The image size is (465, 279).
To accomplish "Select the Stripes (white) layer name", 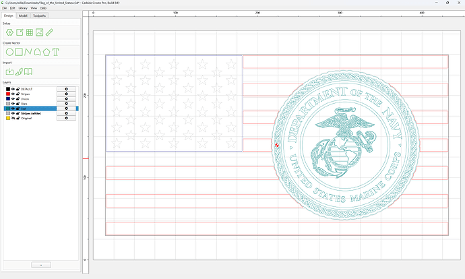I will coord(31,113).
